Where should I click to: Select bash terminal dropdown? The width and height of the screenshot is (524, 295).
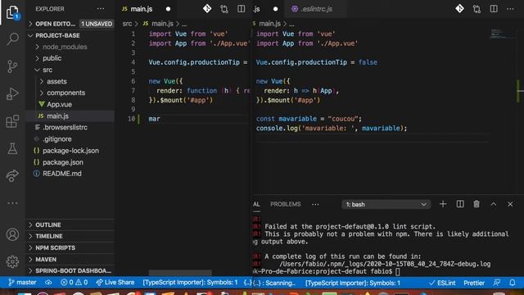(x=386, y=204)
